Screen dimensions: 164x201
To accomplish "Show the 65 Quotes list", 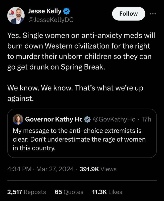I will 69,192.
